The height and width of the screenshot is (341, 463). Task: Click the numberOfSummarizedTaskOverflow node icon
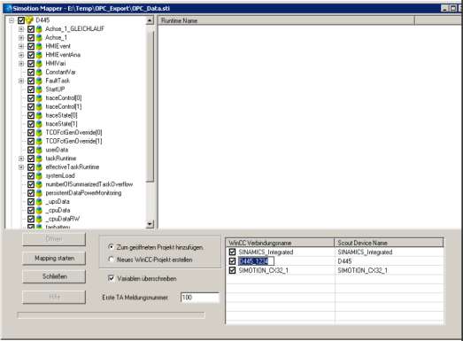(x=39, y=184)
